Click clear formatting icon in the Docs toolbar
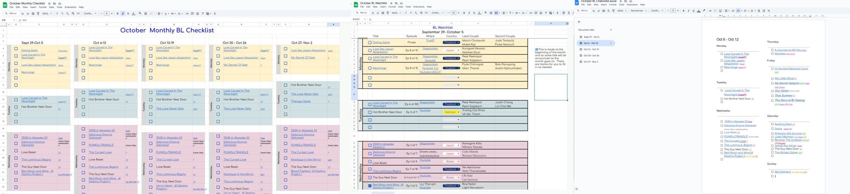 [x=769, y=11]
